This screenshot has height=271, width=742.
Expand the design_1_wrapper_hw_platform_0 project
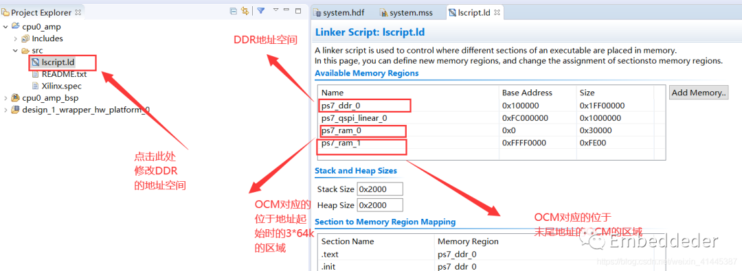click(5, 110)
